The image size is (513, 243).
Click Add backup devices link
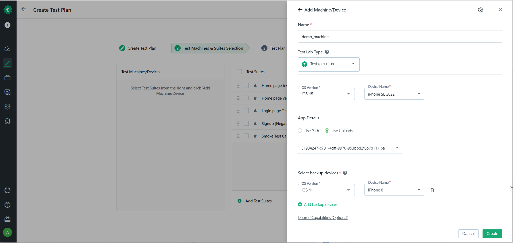click(x=321, y=205)
